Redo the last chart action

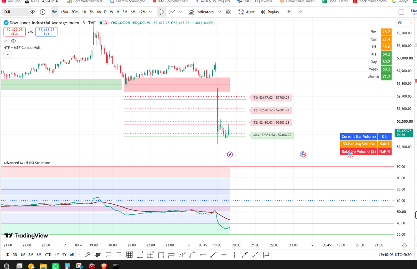[x=300, y=12]
